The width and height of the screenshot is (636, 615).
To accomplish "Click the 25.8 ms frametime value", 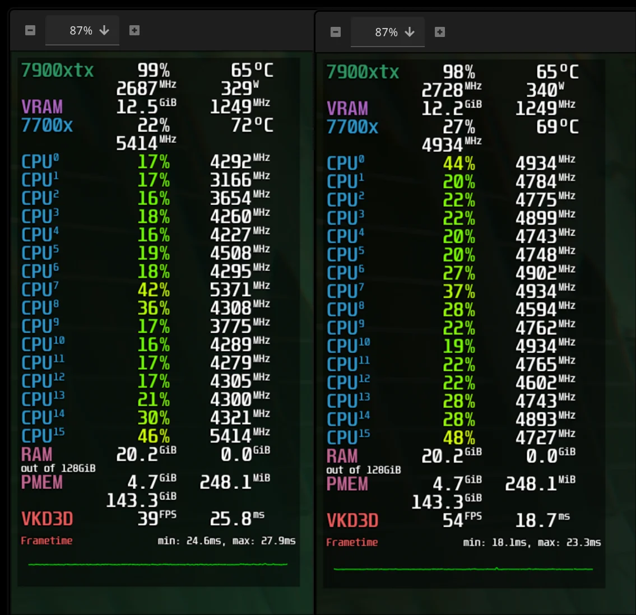I will pyautogui.click(x=237, y=518).
